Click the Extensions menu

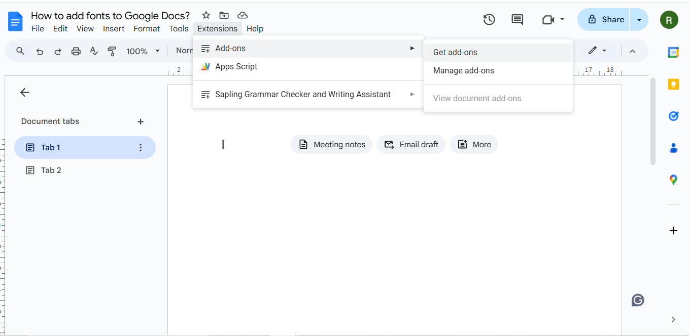pos(218,29)
